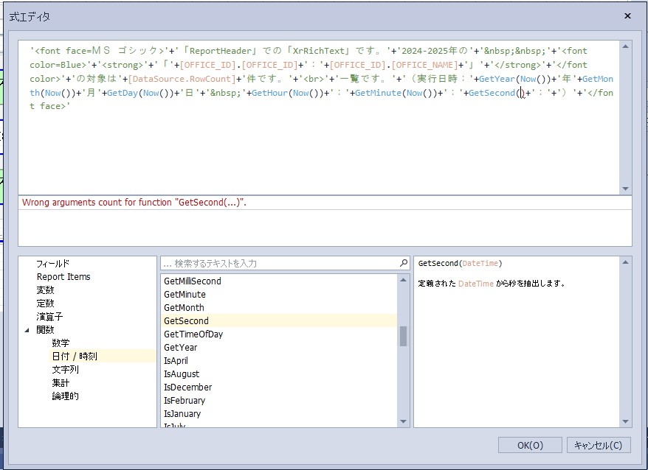Select the 数学 function group
The width and height of the screenshot is (648, 470).
point(61,343)
